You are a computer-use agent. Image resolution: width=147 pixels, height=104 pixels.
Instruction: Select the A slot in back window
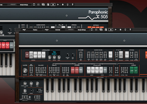tap(53, 4)
